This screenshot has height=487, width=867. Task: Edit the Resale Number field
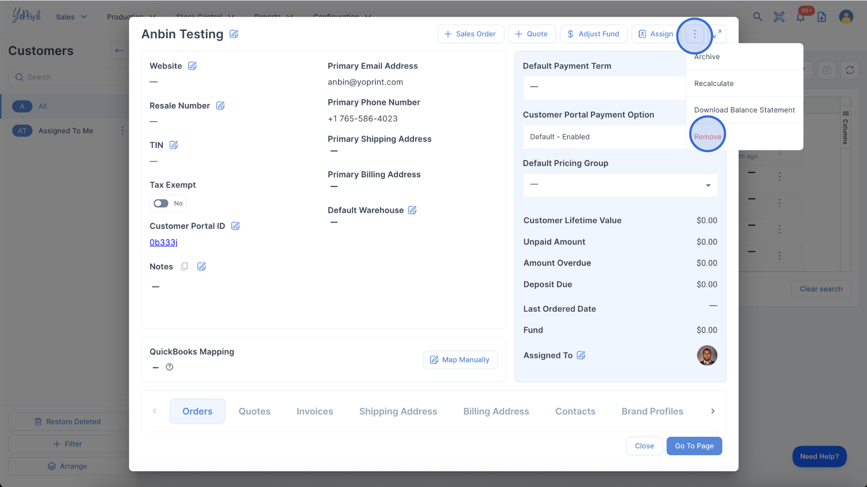click(220, 106)
